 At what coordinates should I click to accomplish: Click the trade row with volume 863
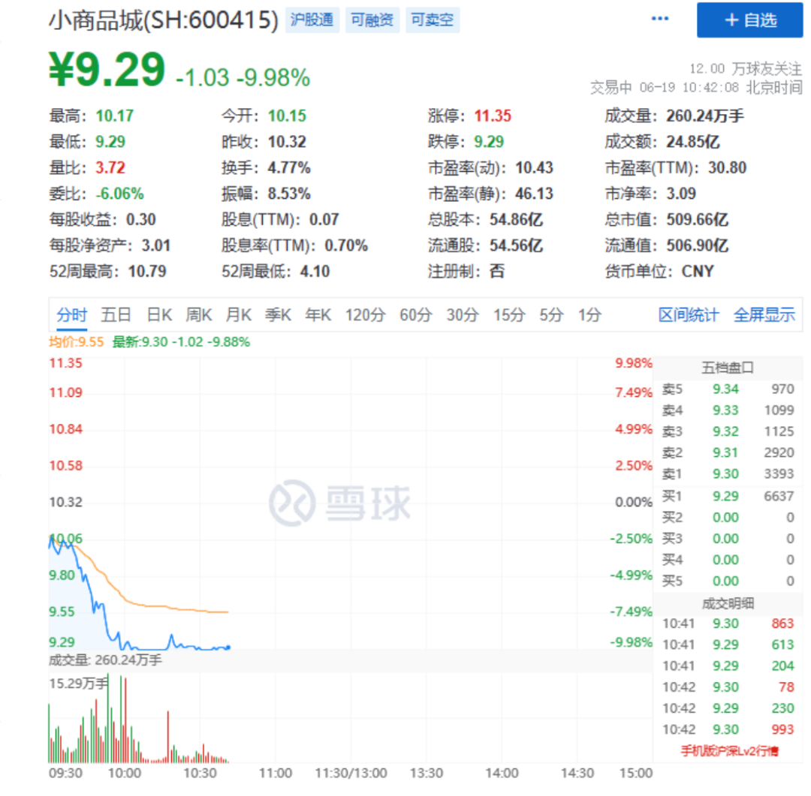point(728,623)
